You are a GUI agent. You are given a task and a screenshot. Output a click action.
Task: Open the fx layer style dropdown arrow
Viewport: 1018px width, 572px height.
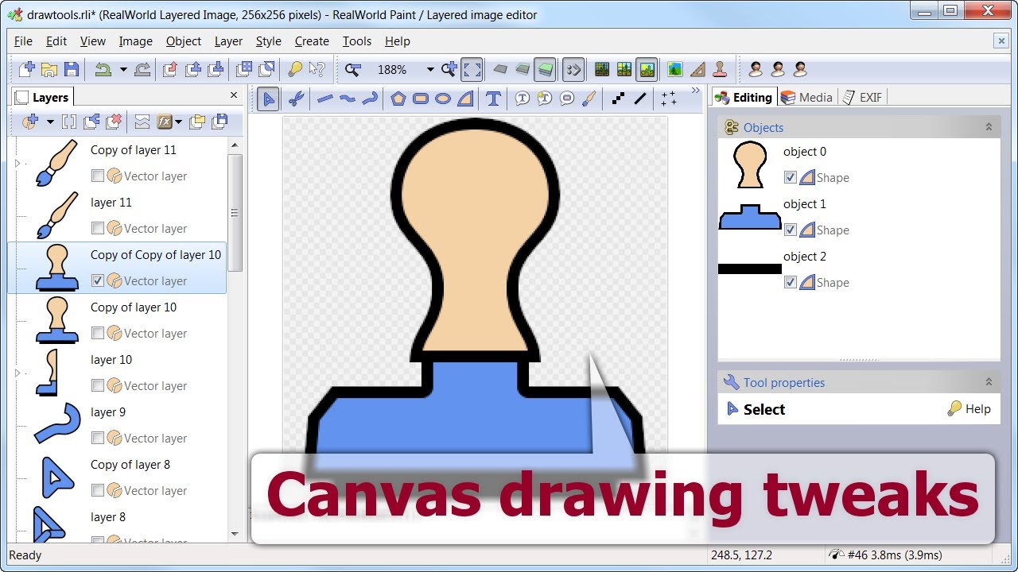(x=179, y=122)
